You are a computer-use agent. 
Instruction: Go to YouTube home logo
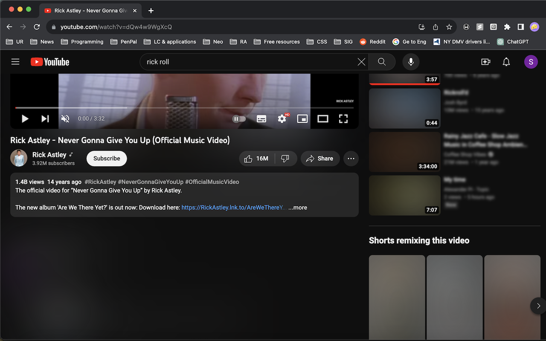pyautogui.click(x=50, y=62)
